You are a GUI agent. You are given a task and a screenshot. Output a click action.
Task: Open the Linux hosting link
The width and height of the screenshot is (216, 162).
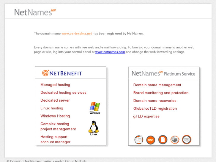52,108
